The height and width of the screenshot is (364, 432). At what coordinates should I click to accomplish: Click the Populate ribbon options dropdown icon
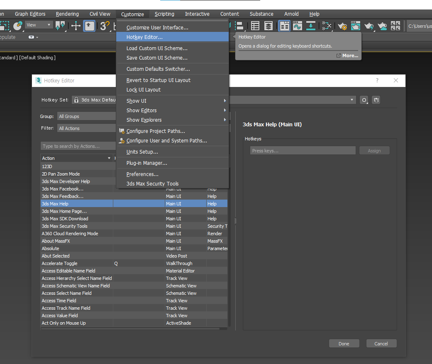(x=33, y=37)
